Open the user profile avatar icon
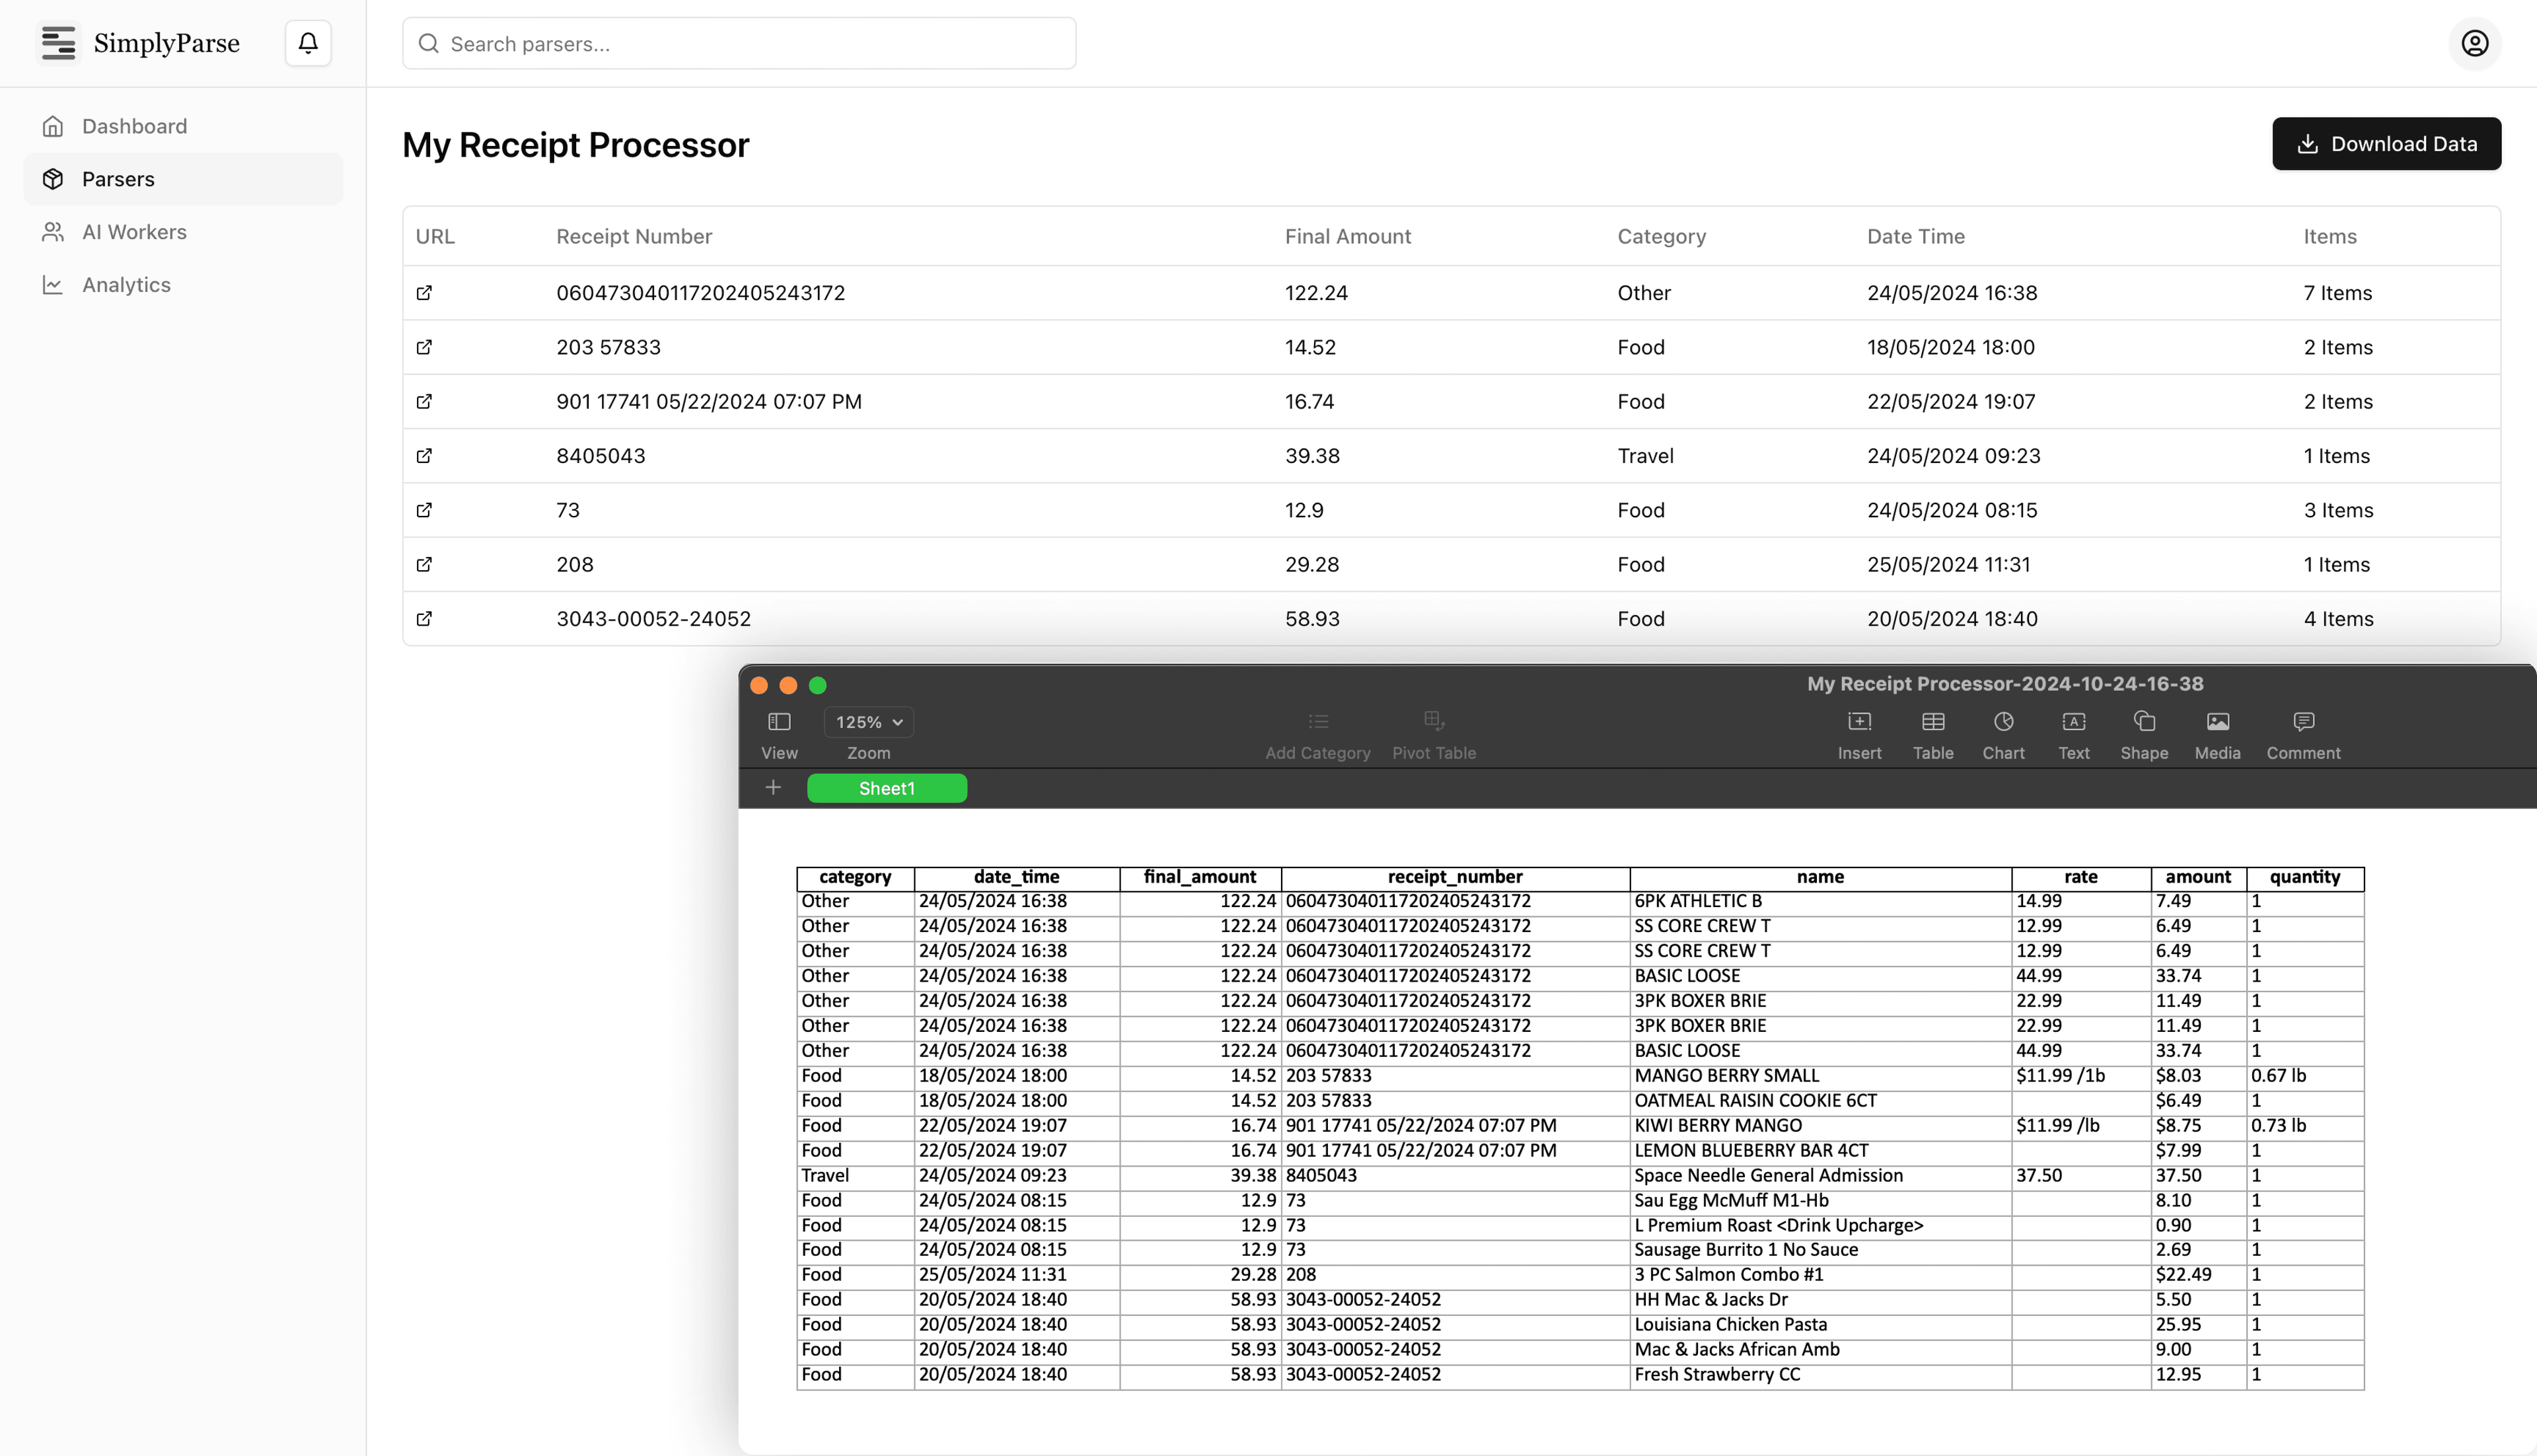This screenshot has height=1456, width=2537. 2474,43
